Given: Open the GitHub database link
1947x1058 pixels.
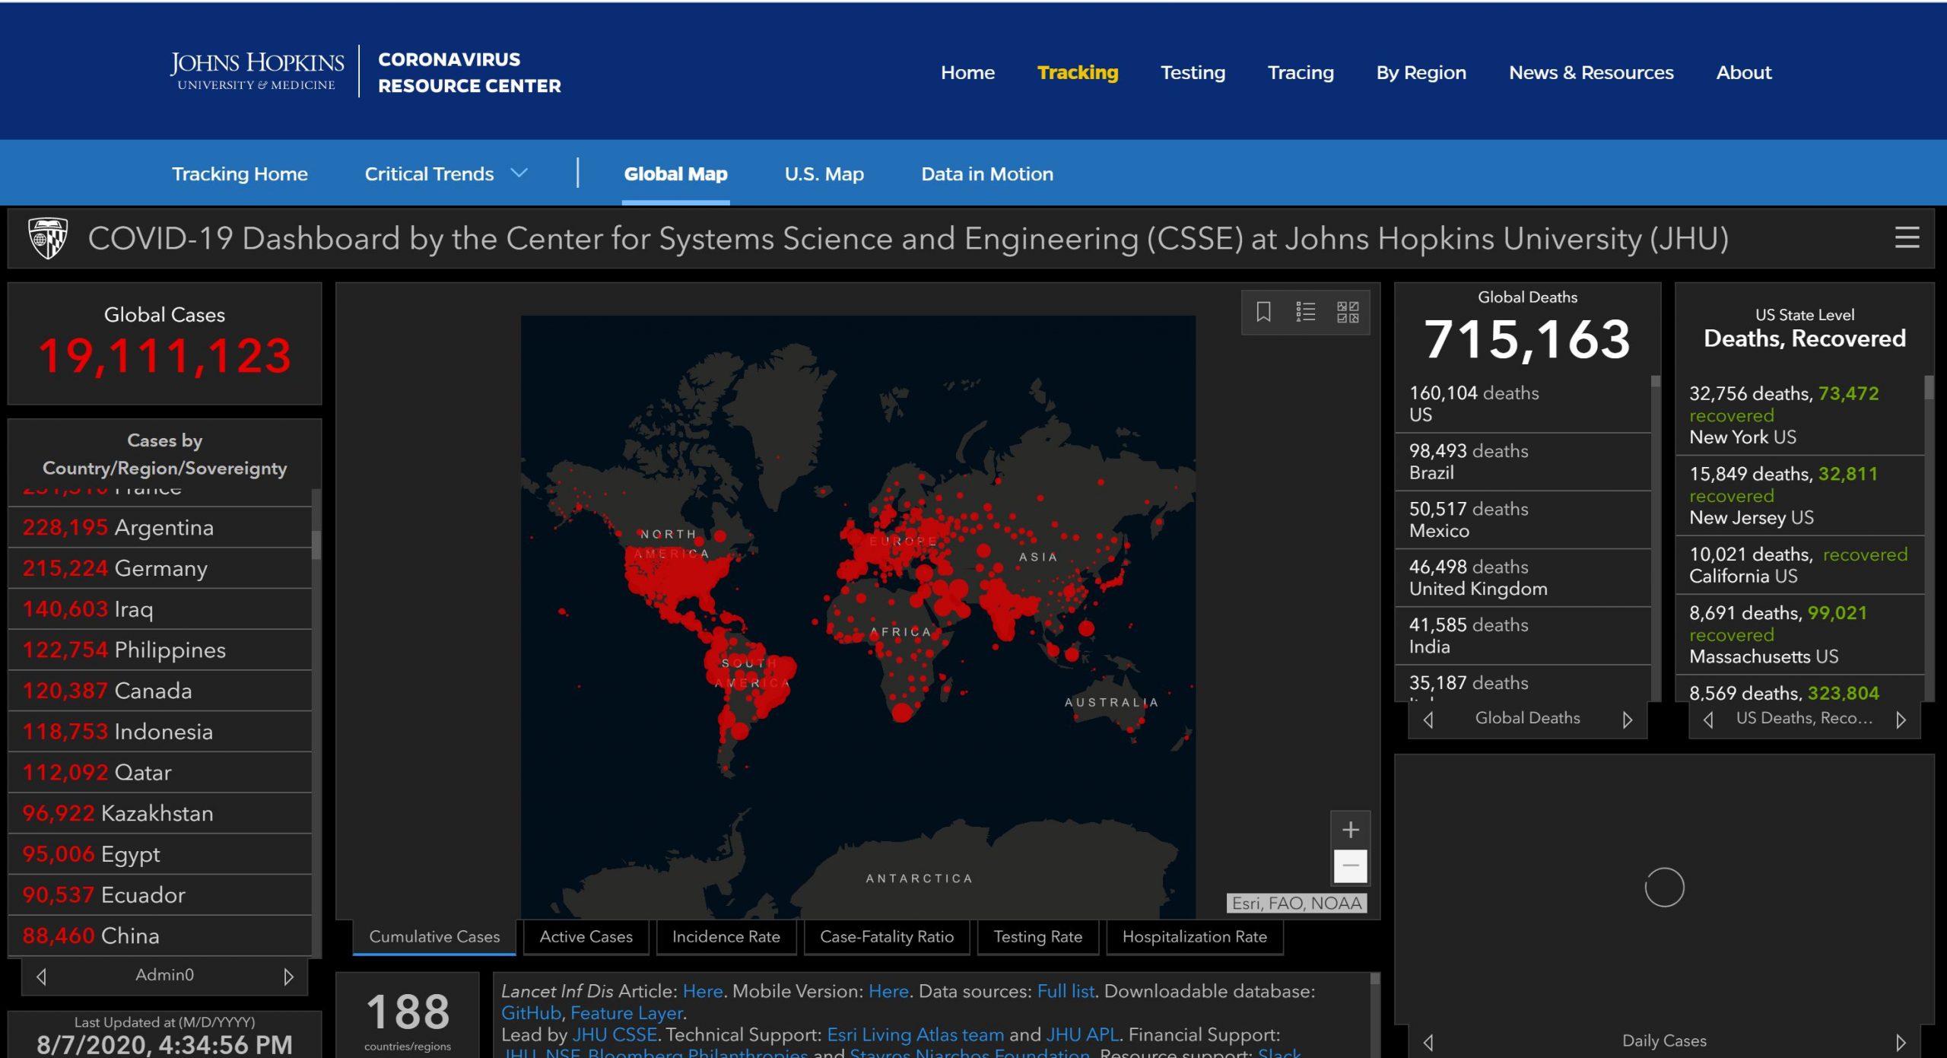Looking at the screenshot, I should (x=531, y=1013).
